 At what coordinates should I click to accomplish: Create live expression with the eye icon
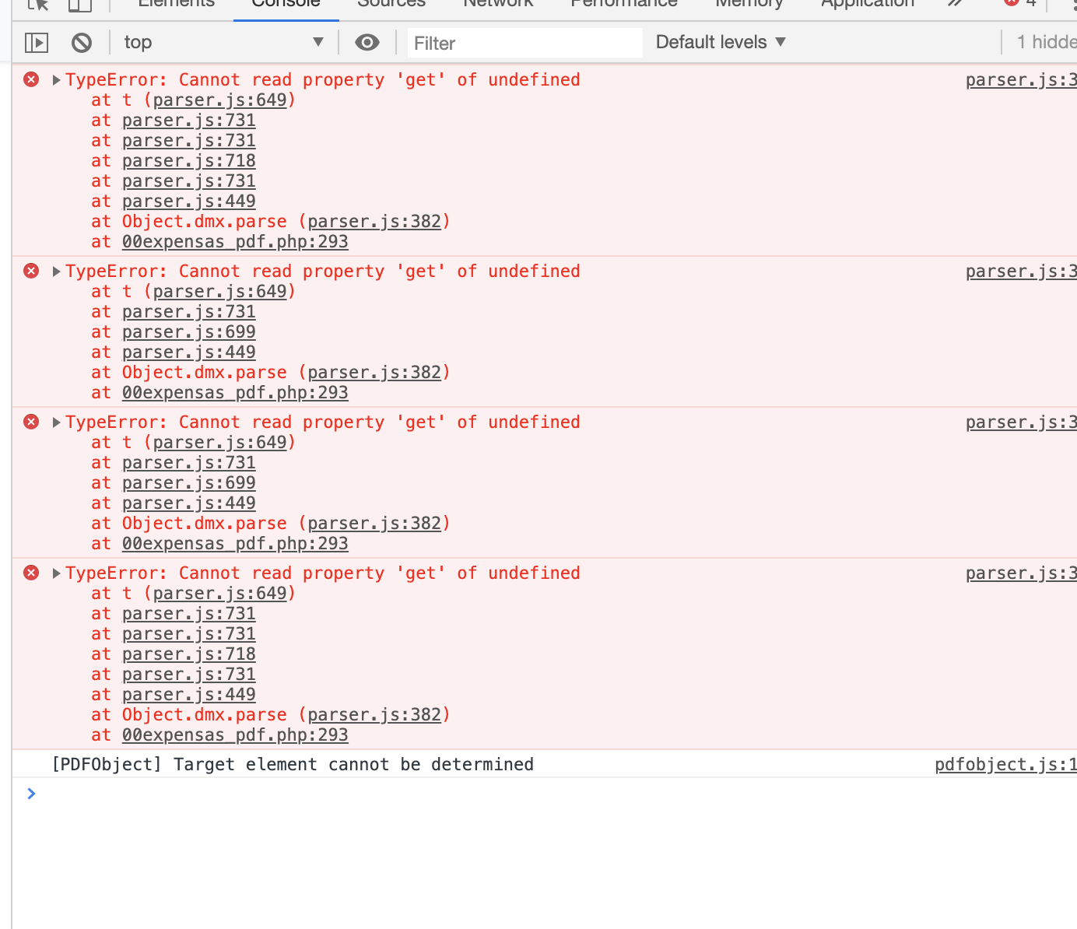coord(367,42)
